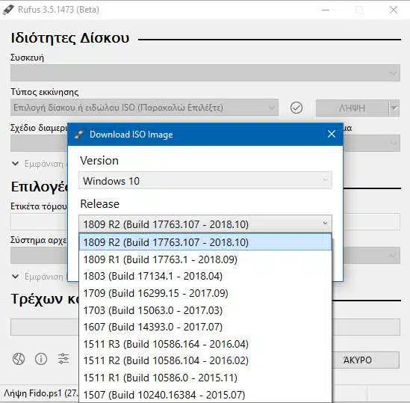This screenshot has width=410, height=403.
Task: Close the Download ISO Image dialog
Action: [332, 134]
